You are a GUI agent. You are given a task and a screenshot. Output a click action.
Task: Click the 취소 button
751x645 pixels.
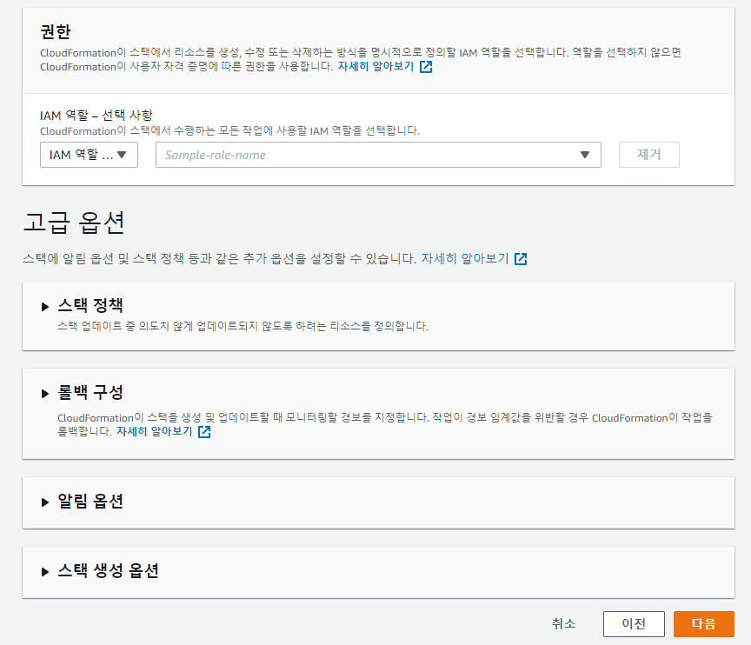coord(563,623)
